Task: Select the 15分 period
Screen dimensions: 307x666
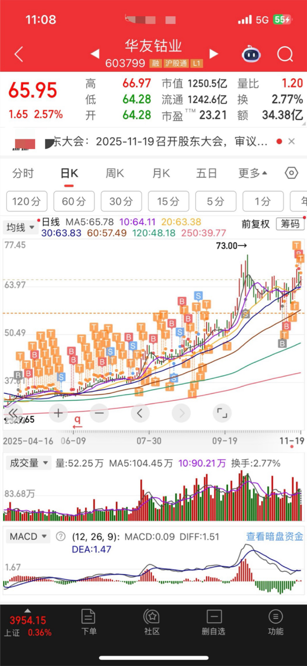Action: coord(168,201)
